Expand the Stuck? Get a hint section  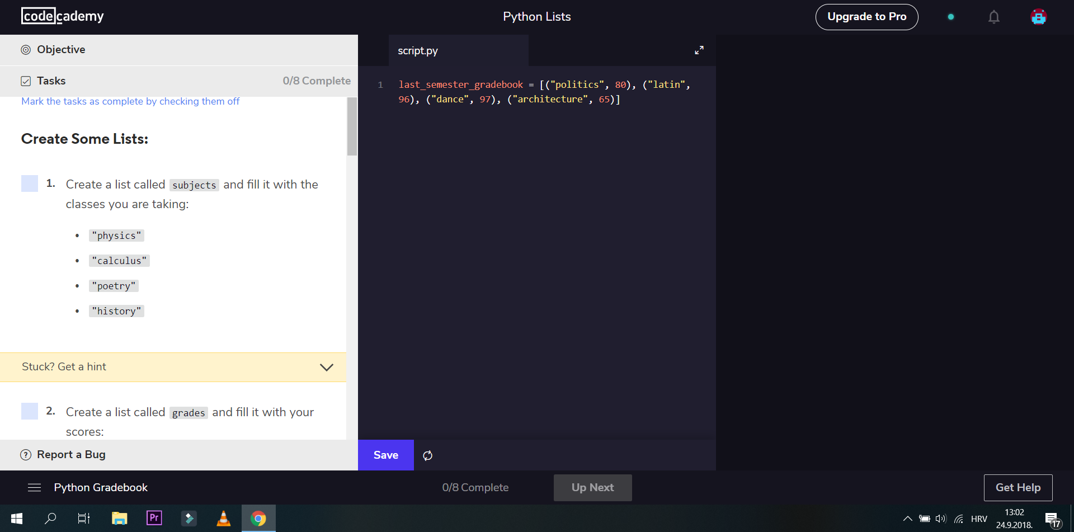click(326, 367)
